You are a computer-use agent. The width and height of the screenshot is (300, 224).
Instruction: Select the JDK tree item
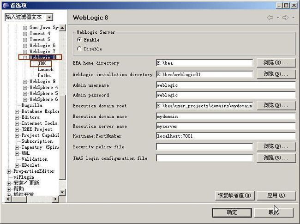pyautogui.click(x=42, y=63)
